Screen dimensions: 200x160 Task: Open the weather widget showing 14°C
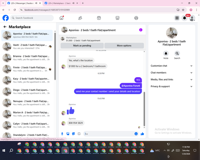tap(155, 150)
